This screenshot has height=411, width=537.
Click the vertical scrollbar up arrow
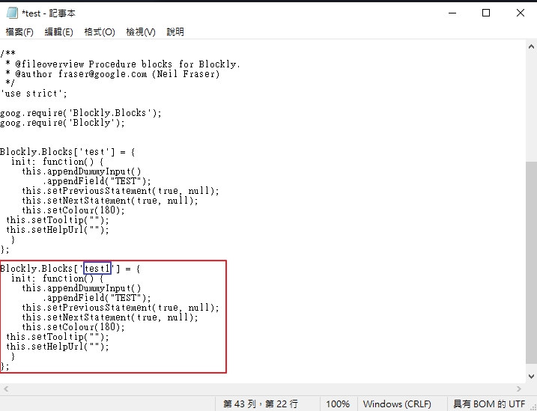click(x=531, y=47)
